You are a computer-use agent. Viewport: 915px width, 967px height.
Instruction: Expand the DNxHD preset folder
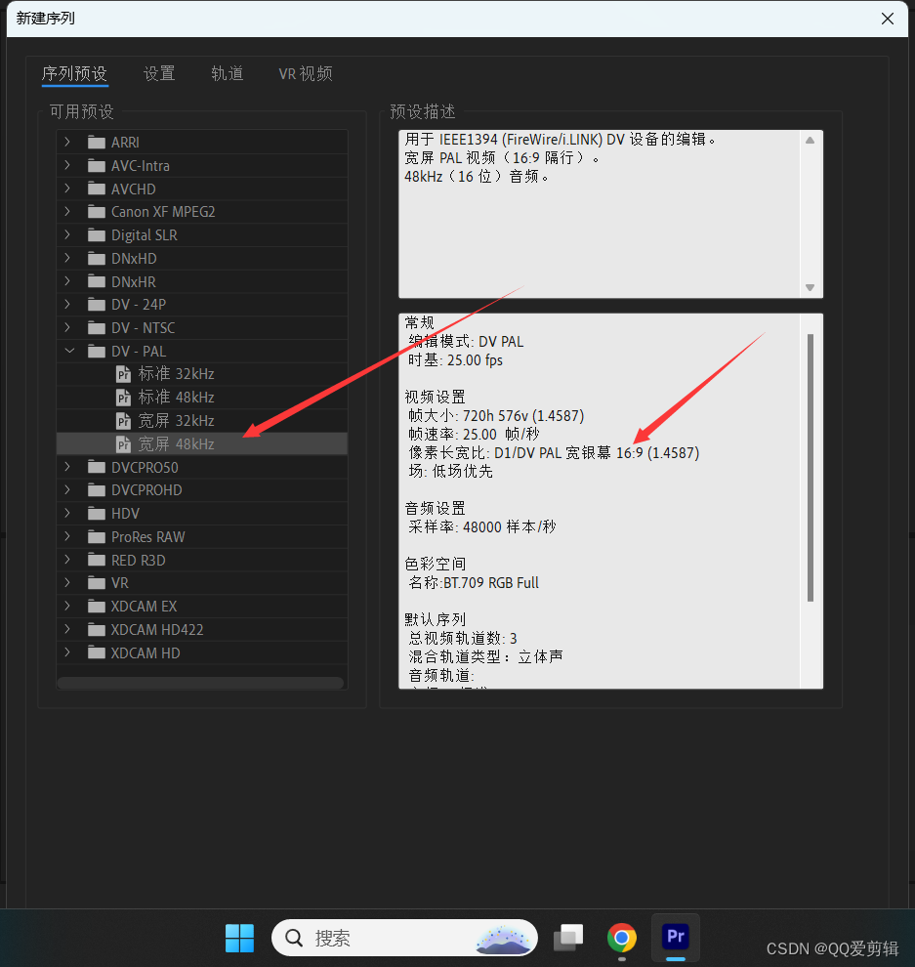pyautogui.click(x=67, y=258)
